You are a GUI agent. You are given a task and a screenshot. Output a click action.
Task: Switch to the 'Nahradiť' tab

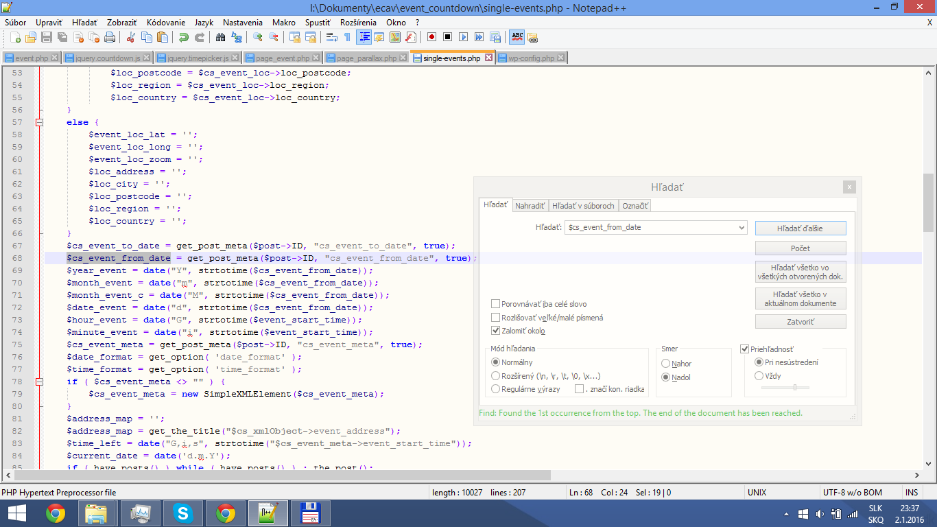pyautogui.click(x=530, y=206)
